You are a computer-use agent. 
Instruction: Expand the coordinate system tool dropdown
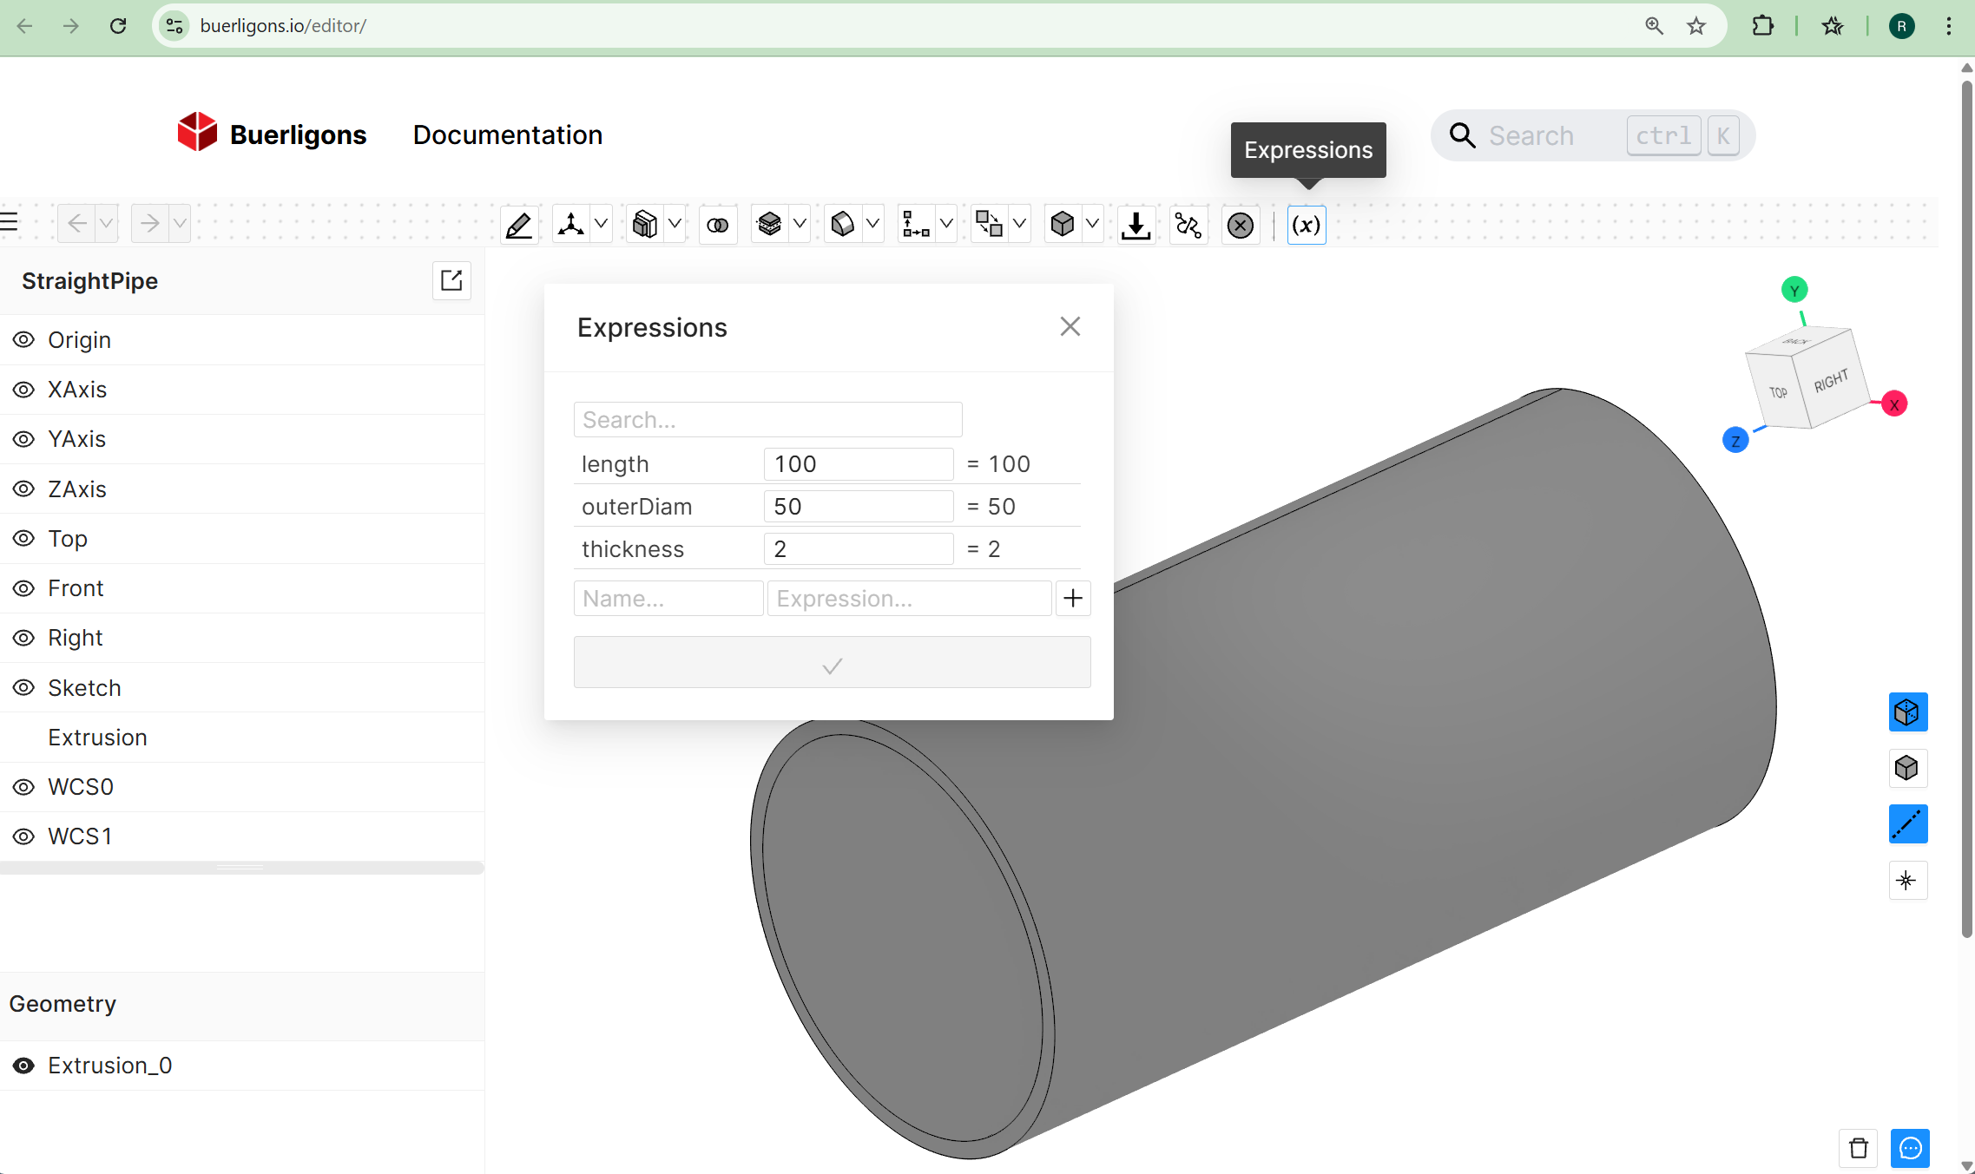601,224
